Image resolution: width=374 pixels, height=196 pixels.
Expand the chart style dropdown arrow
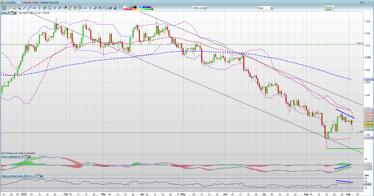[x=333, y=8]
